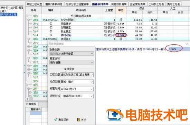The width and height of the screenshot is (190, 125).
Task: Click 10.30 综合单价 cell for 夜间施工
Action: pyautogui.click(x=134, y=39)
